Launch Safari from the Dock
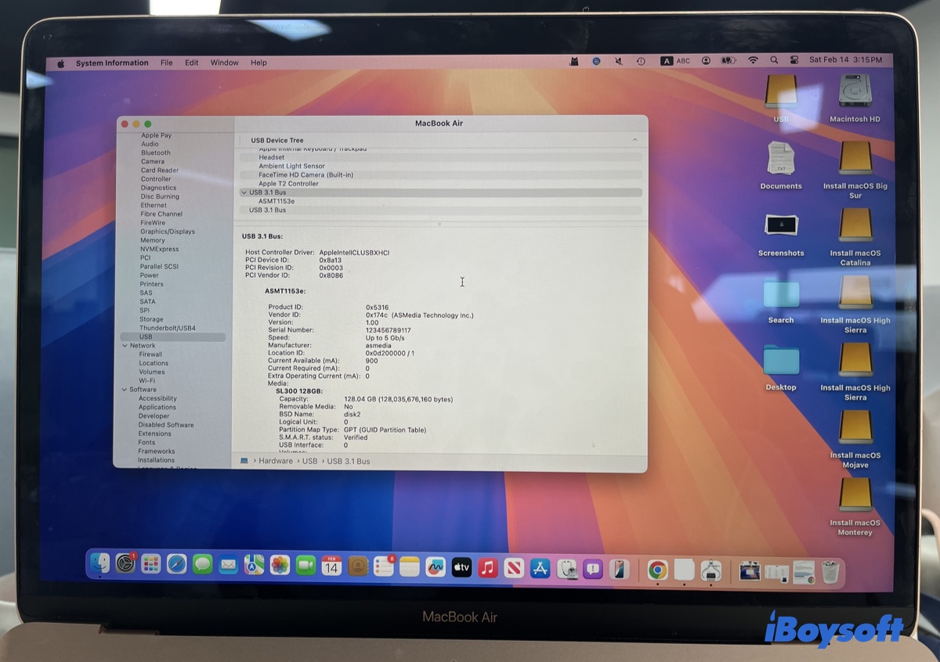The width and height of the screenshot is (940, 662). pyautogui.click(x=177, y=564)
